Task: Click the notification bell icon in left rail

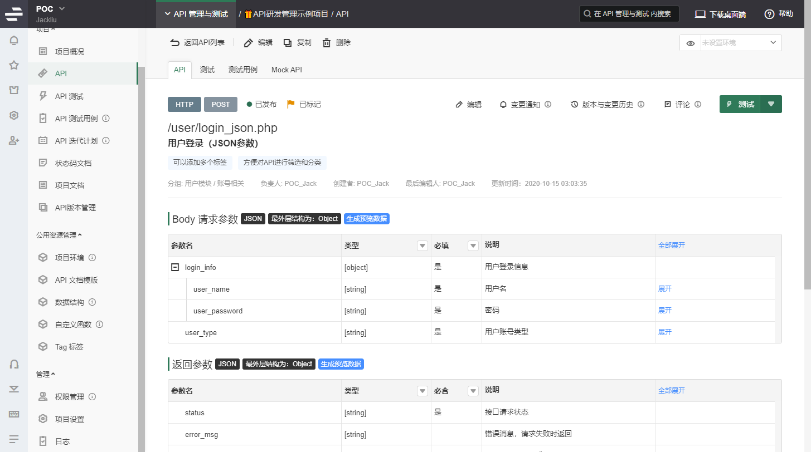Action: coord(14,40)
